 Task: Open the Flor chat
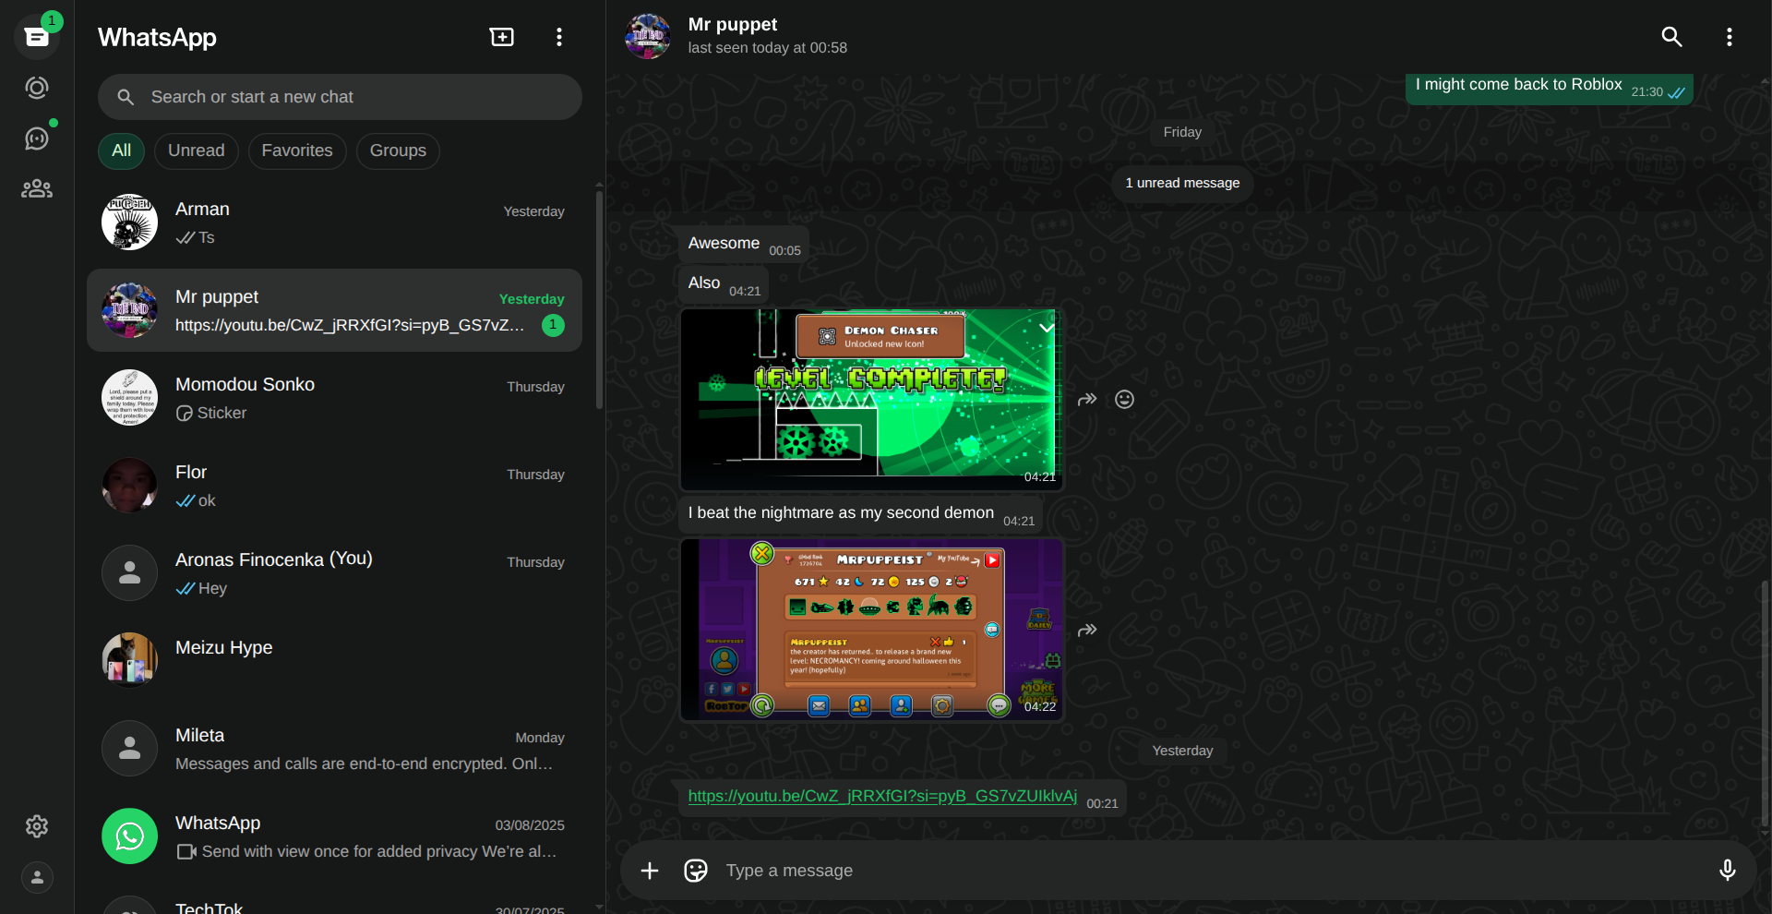[x=334, y=486]
